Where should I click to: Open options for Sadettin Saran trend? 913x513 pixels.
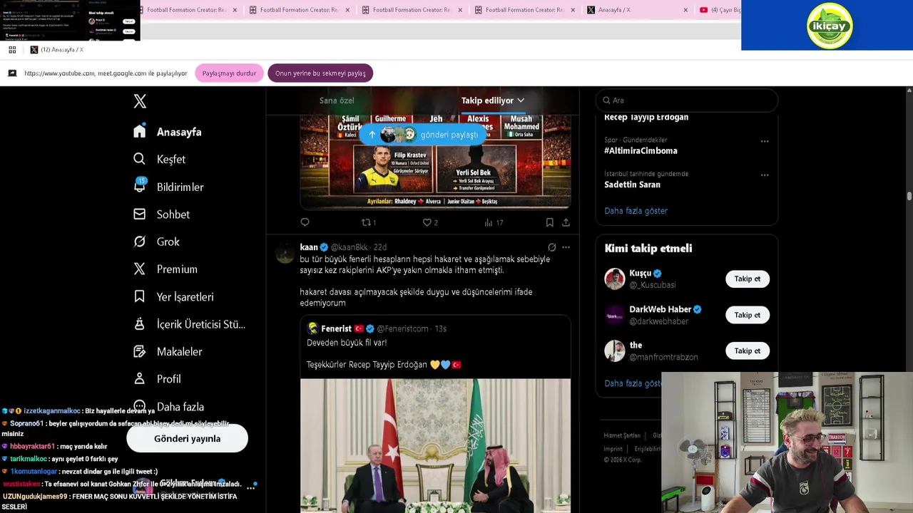765,175
